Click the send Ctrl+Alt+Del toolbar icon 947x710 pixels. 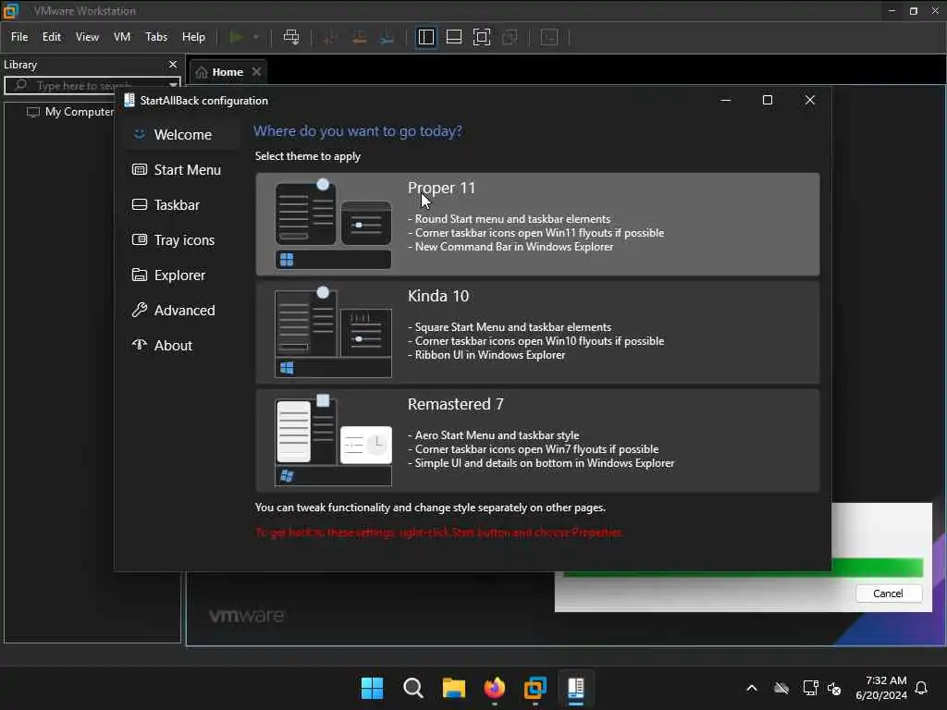pos(291,37)
